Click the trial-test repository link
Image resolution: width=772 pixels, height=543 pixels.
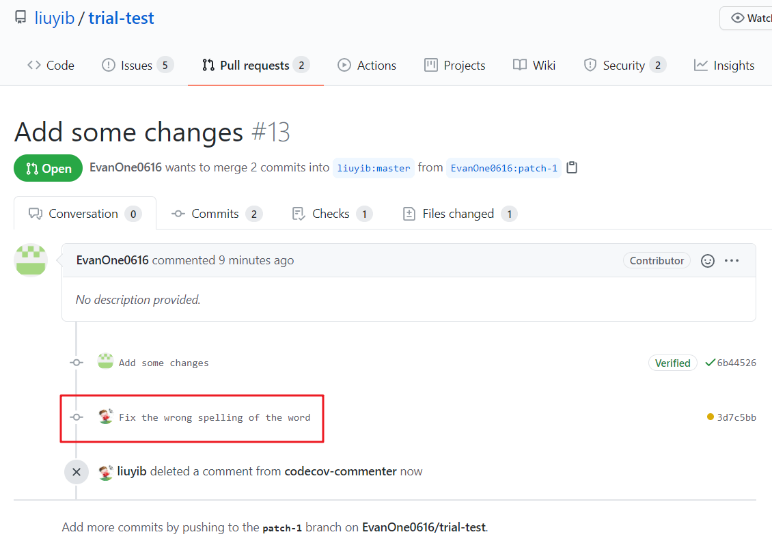tap(121, 17)
